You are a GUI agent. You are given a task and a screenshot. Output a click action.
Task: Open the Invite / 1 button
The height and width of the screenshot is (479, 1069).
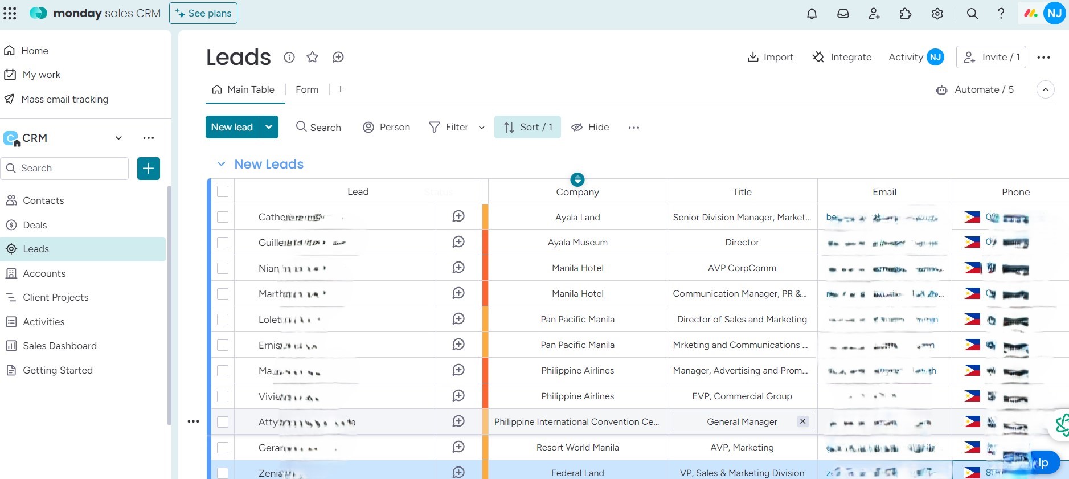click(991, 57)
